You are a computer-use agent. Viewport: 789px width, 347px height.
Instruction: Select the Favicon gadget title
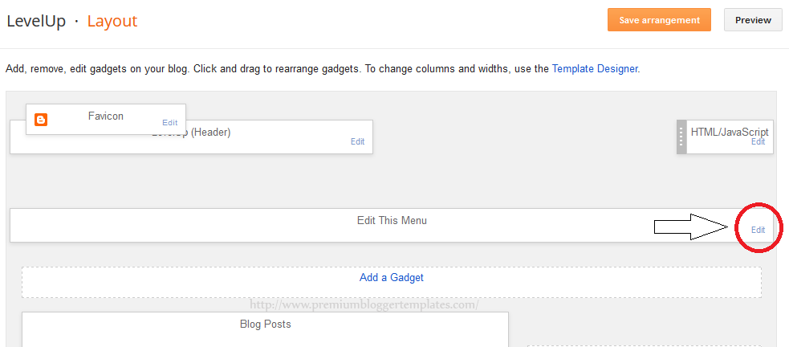[106, 116]
